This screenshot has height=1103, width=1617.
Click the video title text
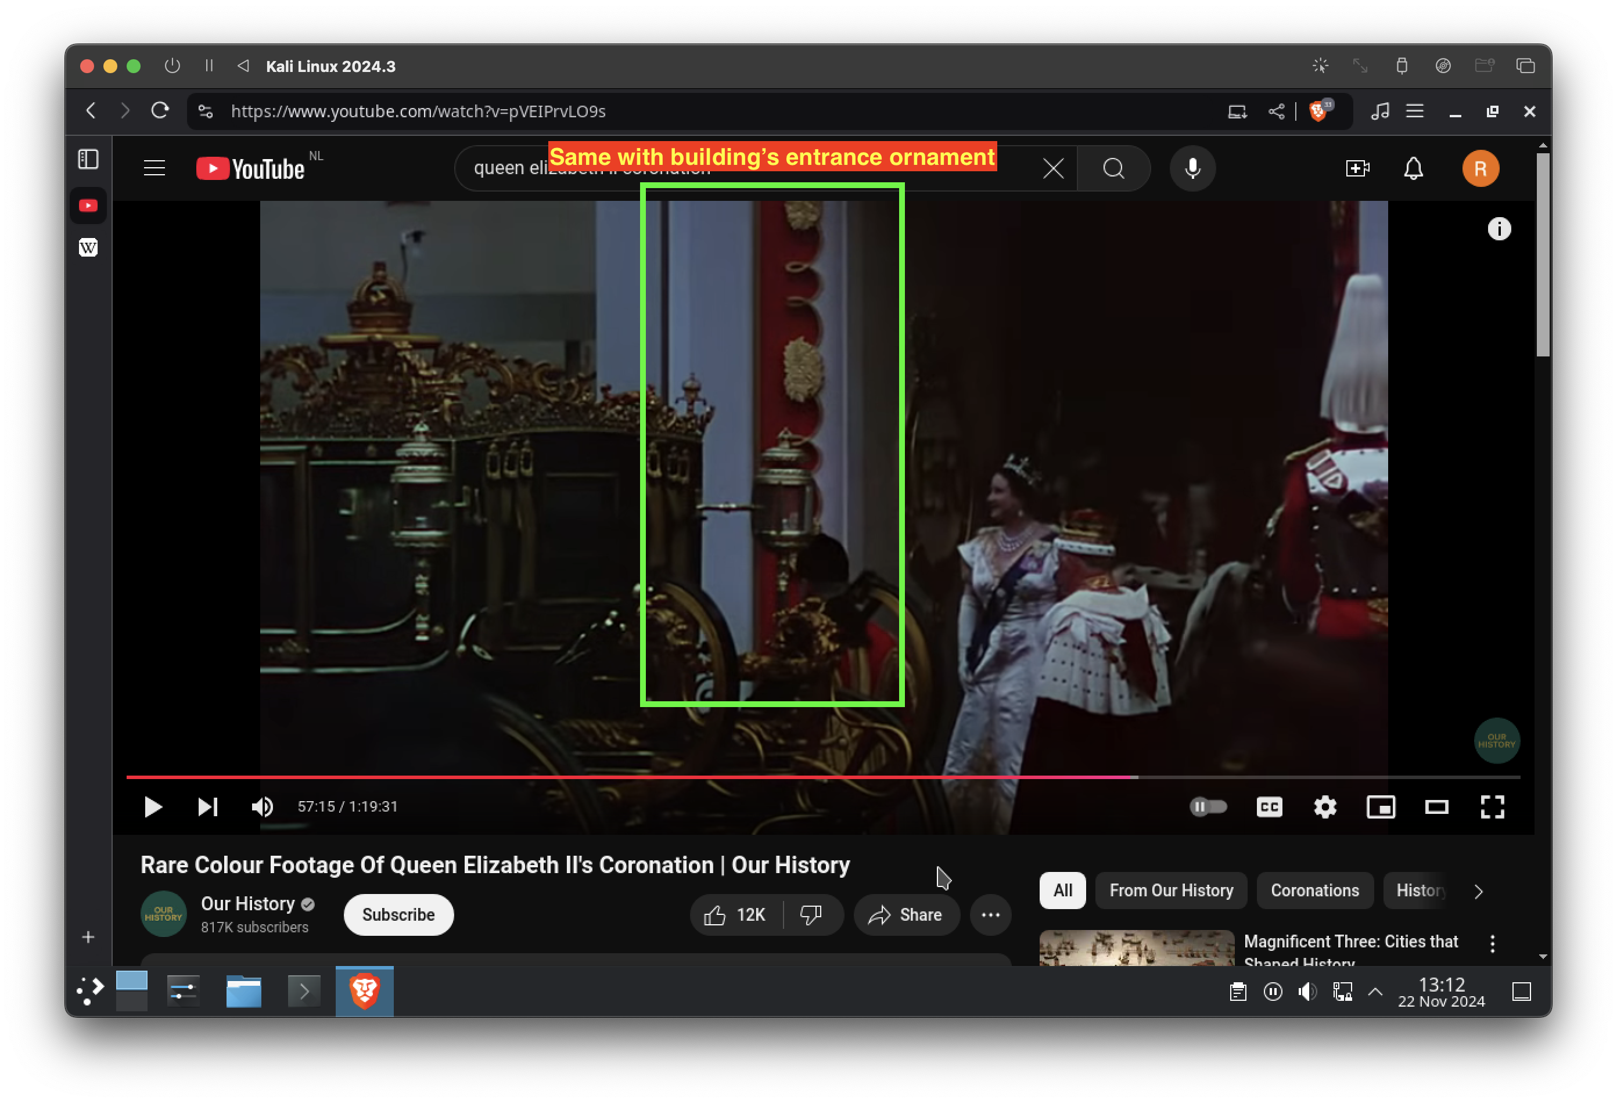[495, 864]
